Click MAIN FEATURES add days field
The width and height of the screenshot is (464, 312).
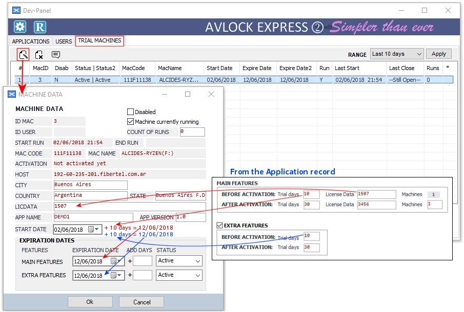pos(143,261)
